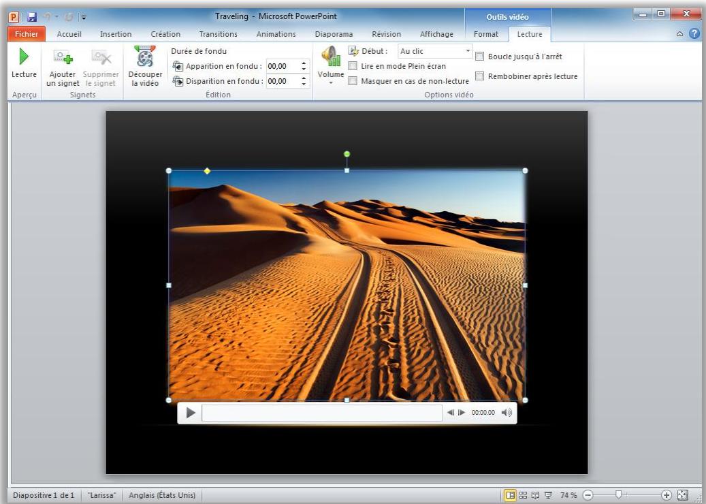This screenshot has width=706, height=504.
Task: Fit slide to current window icon
Action: (683, 494)
